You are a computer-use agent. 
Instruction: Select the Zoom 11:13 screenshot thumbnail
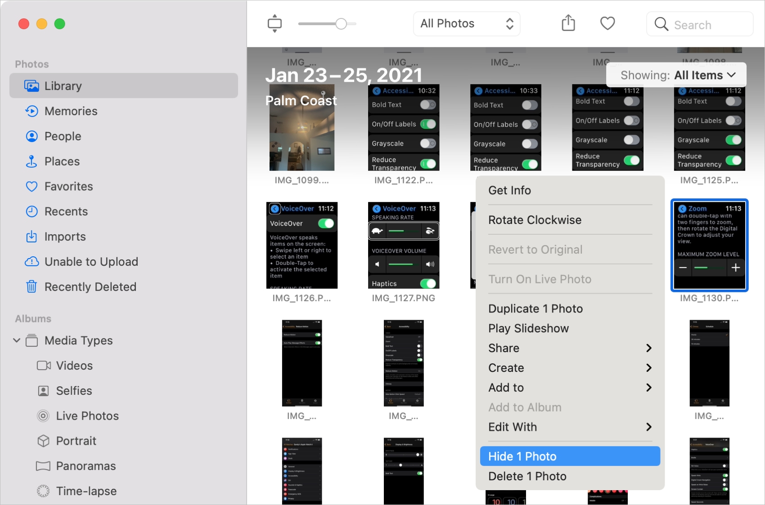710,246
